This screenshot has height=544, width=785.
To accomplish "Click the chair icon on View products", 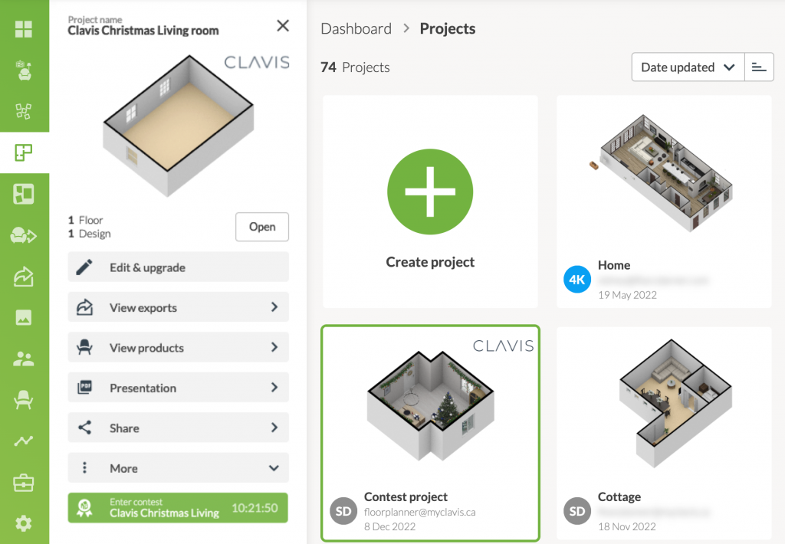I will point(84,347).
